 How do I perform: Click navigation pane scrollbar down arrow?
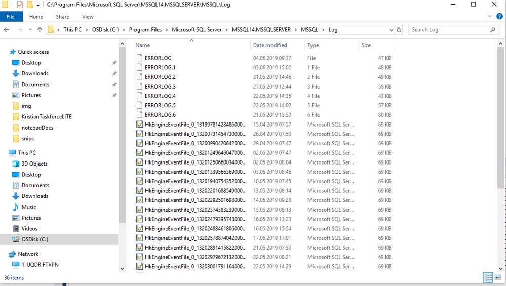(122, 269)
